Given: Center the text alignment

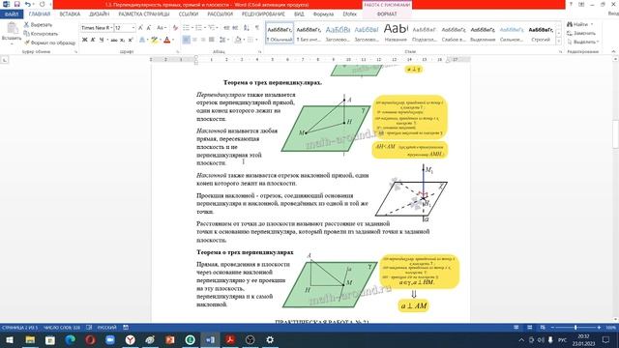Looking at the screenshot, I should 194,40.
